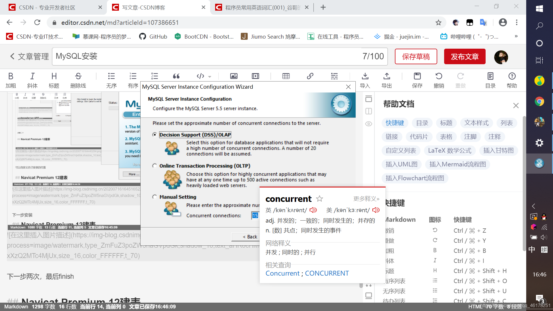Image resolution: width=553 pixels, height=311 pixels.
Task: Select the 插入Mermaid流程图 help tag
Action: point(457,164)
